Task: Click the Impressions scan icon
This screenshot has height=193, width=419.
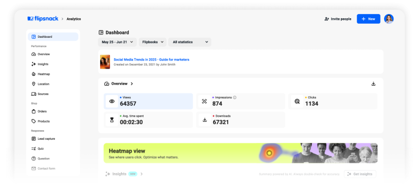Action: tap(204, 101)
